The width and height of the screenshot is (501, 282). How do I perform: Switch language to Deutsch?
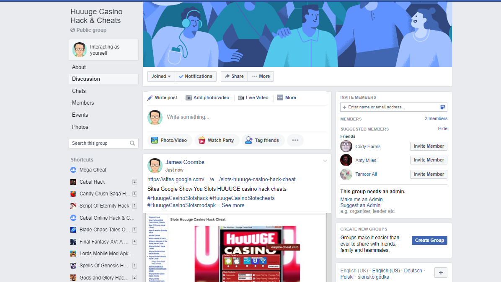(x=413, y=271)
